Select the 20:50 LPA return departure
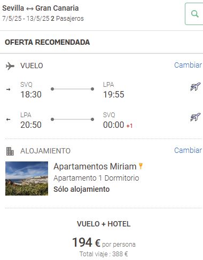This screenshot has height=260, width=203. pos(31,125)
